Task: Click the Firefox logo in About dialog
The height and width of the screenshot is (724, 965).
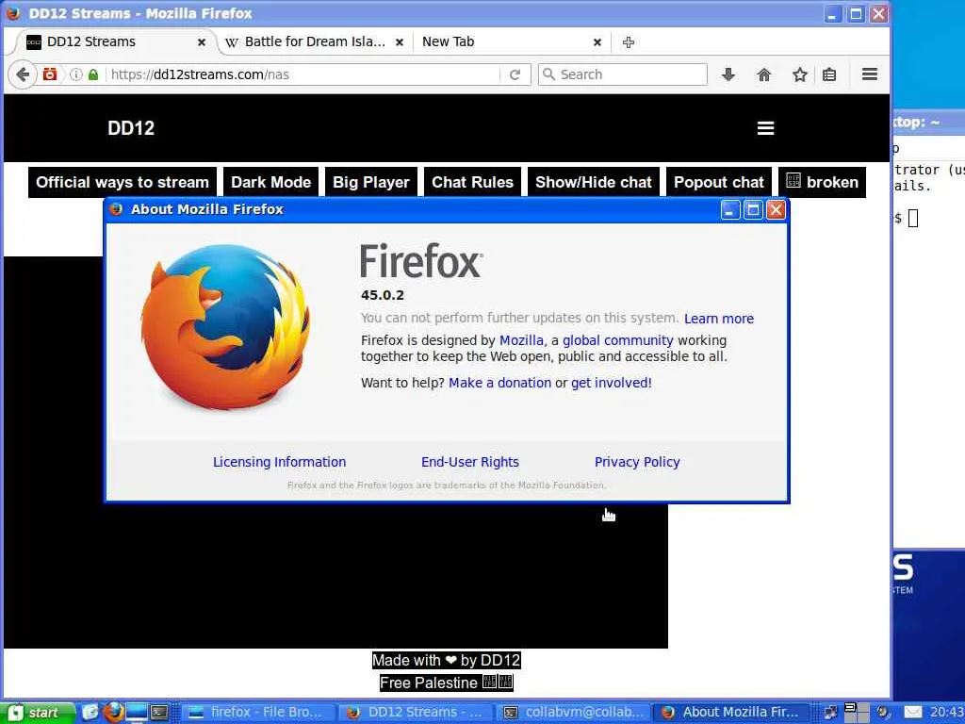Action: click(225, 327)
